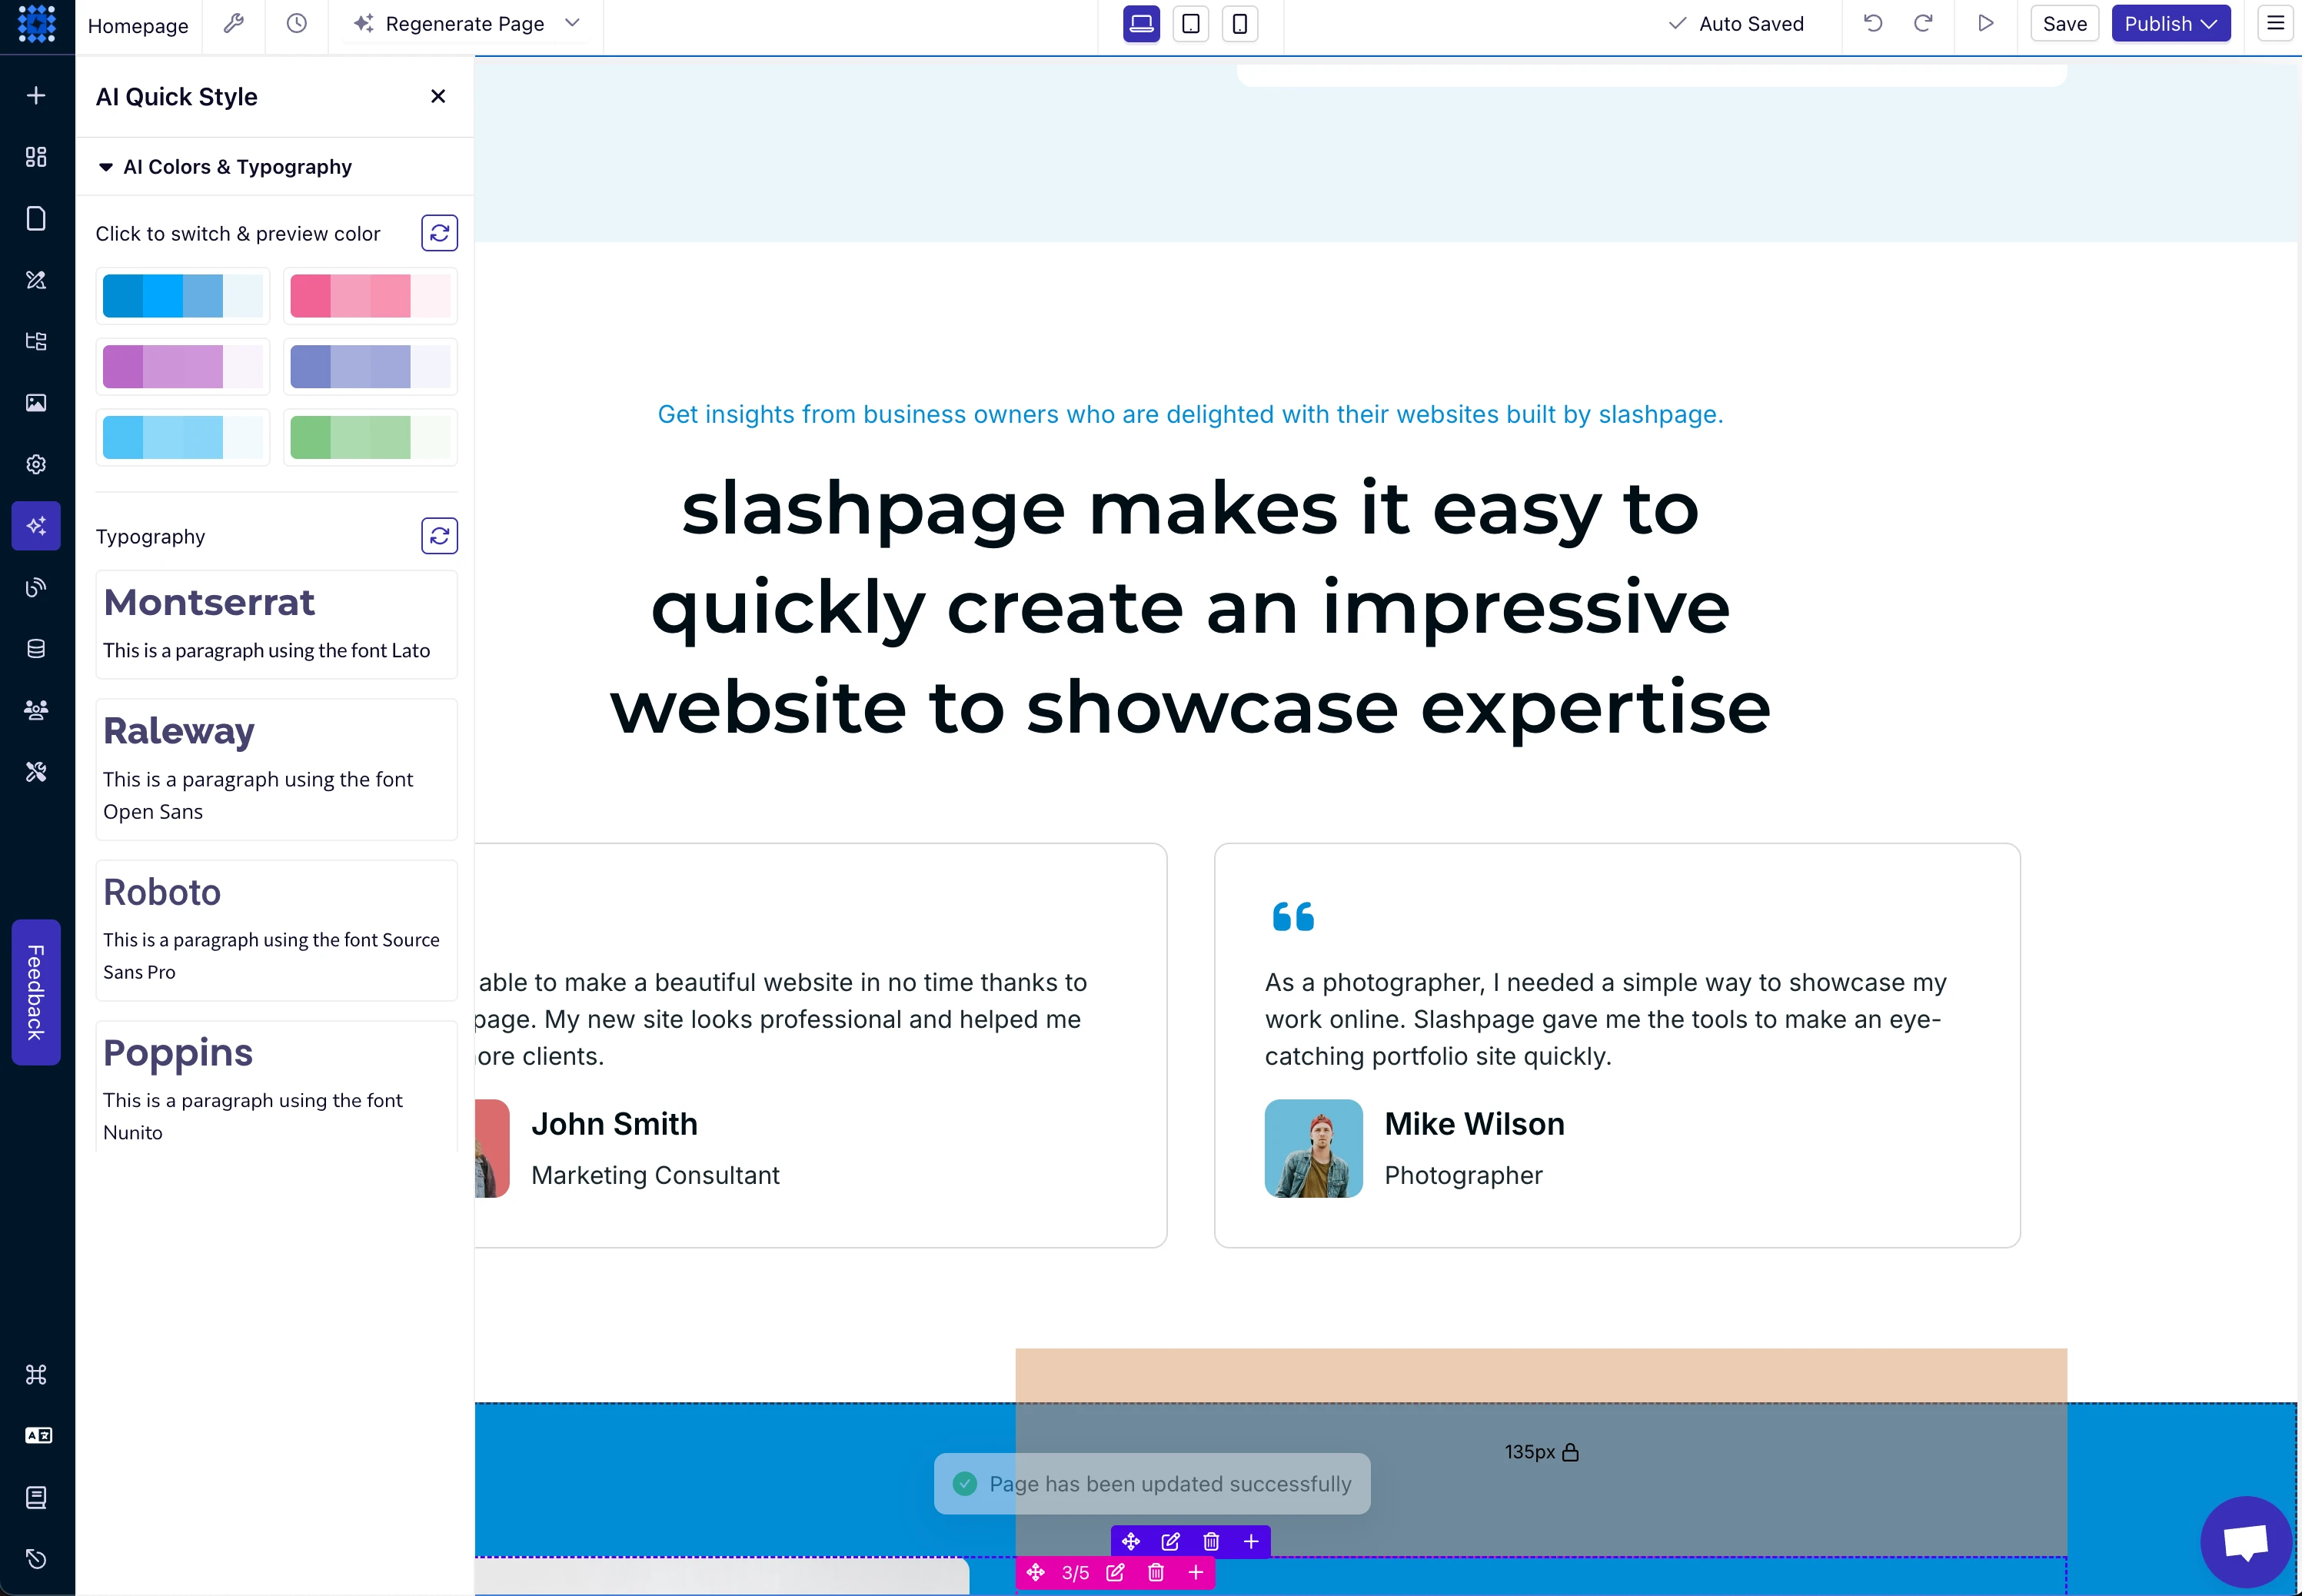2302x1596 pixels.
Task: Open the image media icon in sidebar
Action: tap(36, 403)
